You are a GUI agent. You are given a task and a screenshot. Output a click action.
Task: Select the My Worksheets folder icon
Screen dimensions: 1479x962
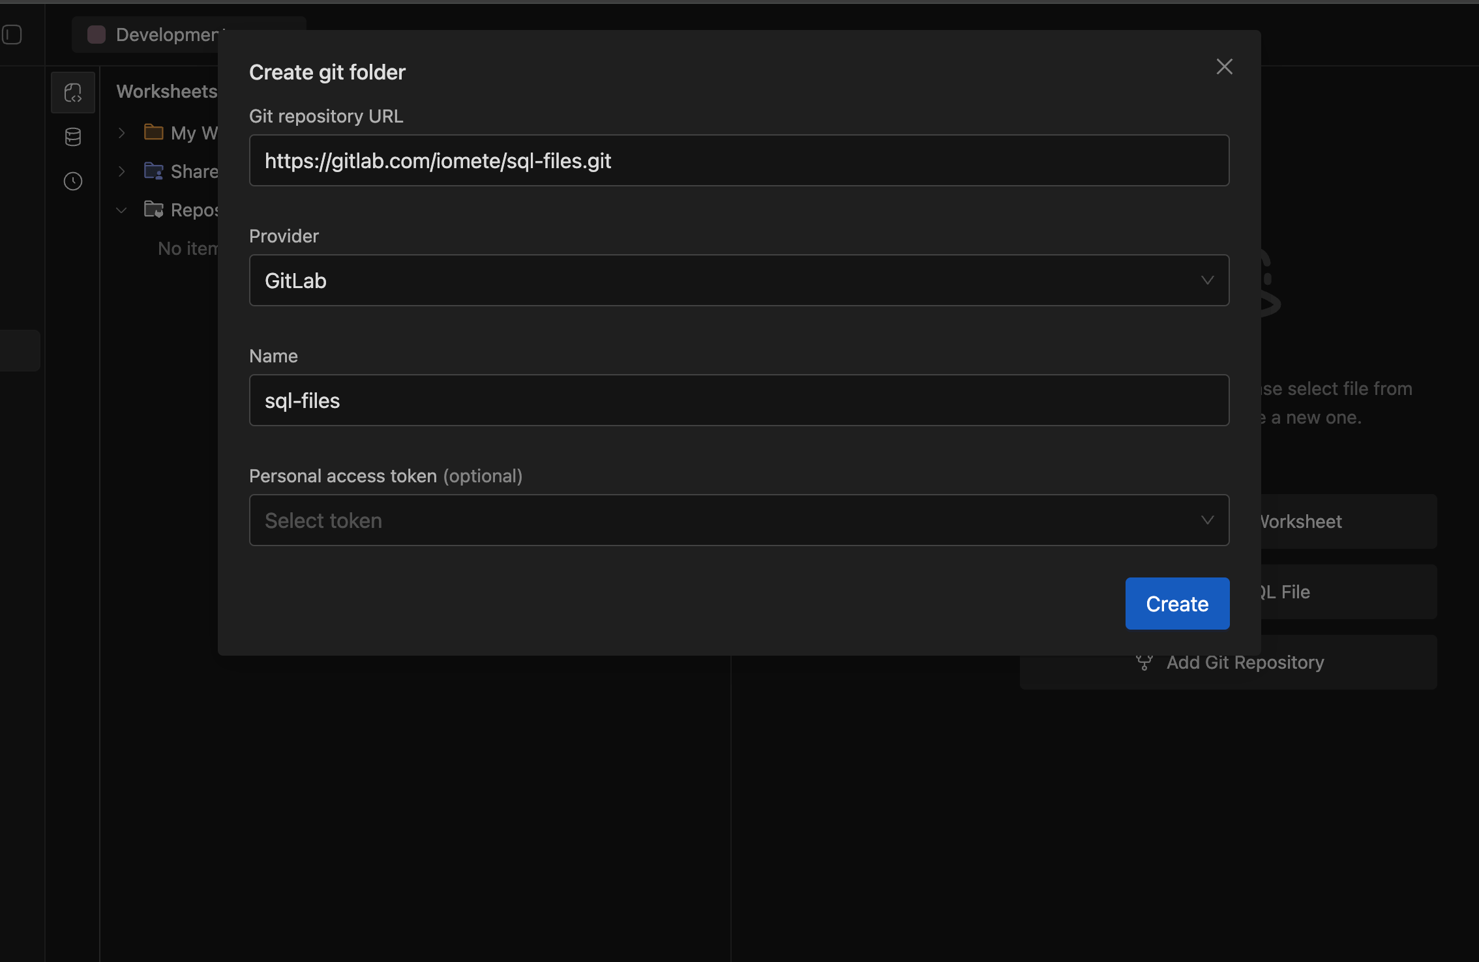[153, 132]
